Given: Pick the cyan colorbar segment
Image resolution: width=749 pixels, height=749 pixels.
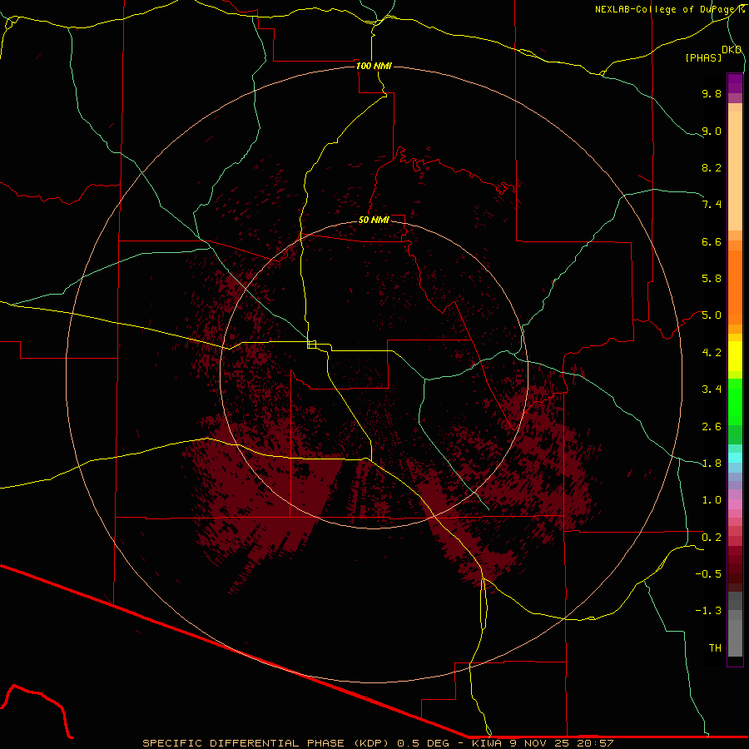Looking at the screenshot, I should point(735,458).
